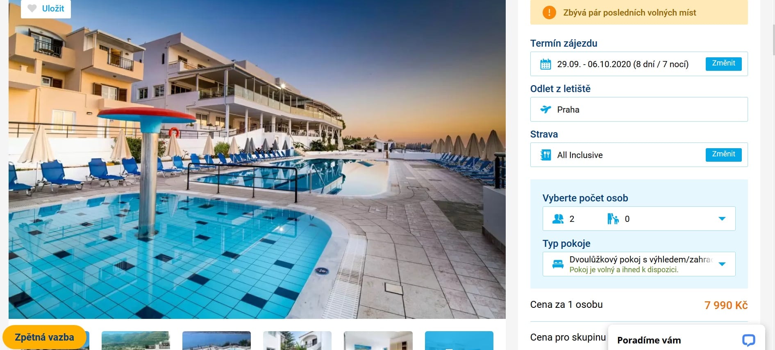This screenshot has height=350, width=775.
Task: Open the Dvoulůžkový pokoj room selection
Action: (639, 264)
